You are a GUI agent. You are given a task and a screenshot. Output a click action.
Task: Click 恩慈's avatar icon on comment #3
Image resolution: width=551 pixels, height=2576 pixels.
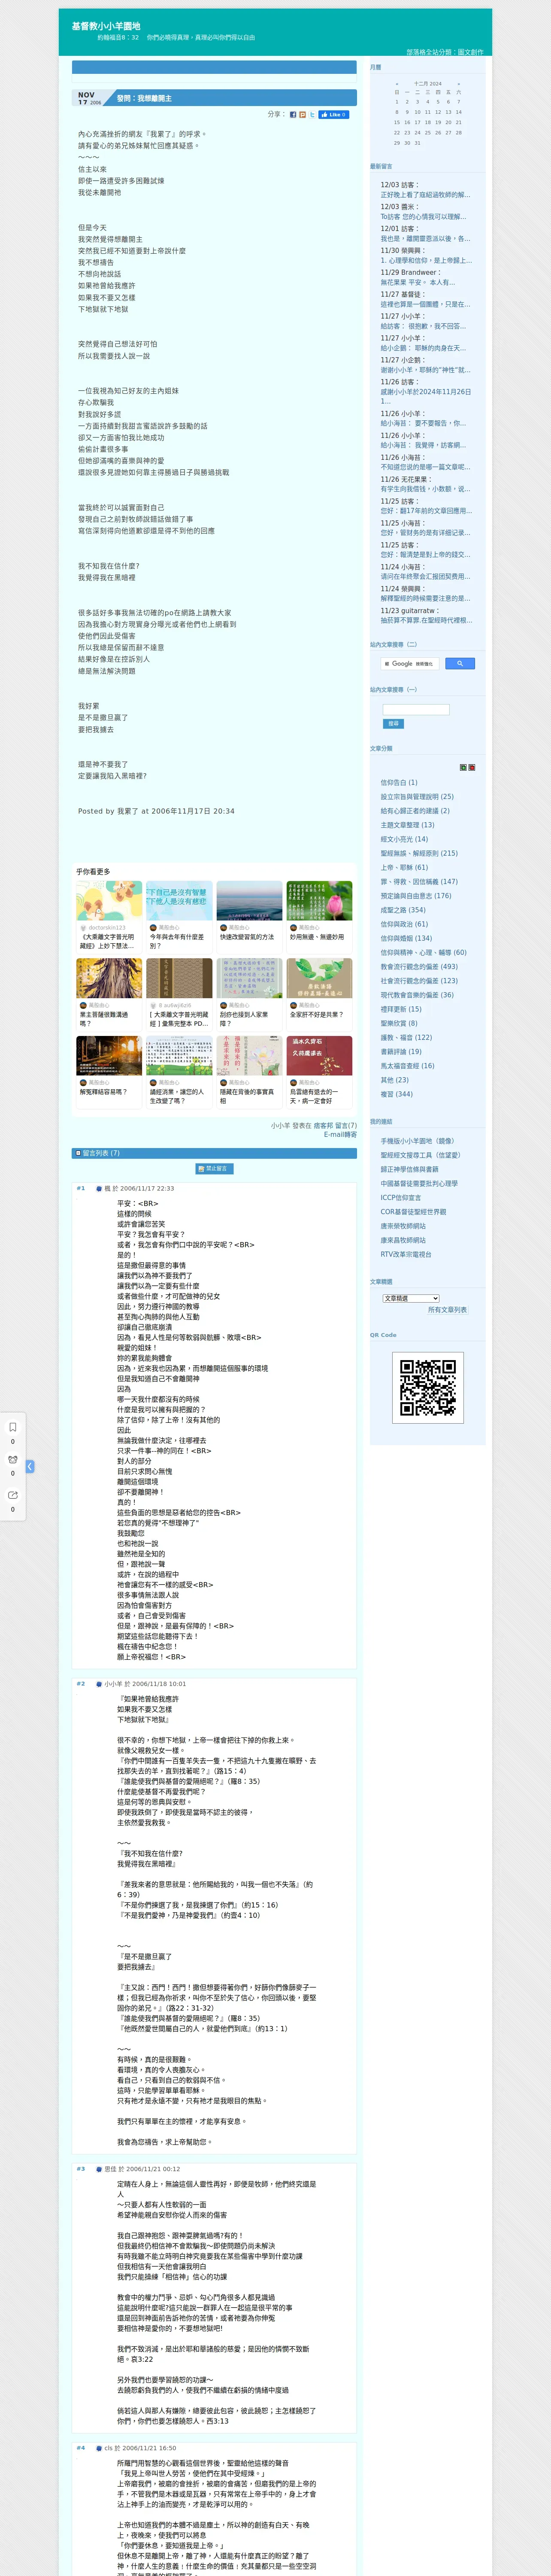point(99,2169)
